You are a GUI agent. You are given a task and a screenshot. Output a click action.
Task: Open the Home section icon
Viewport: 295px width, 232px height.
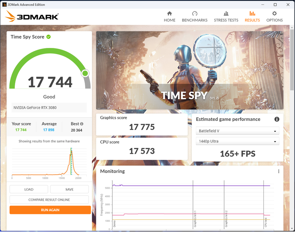(x=170, y=14)
